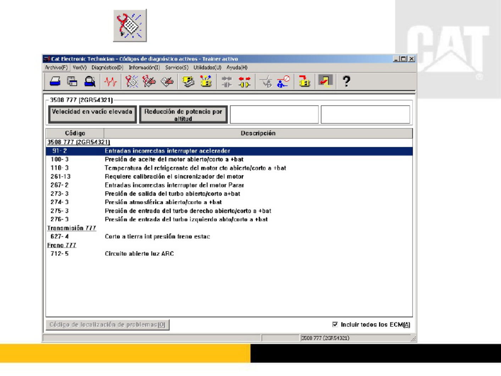The height and width of the screenshot is (376, 501).
Task: Open the configuration tool ECM icon
Action: 206,82
